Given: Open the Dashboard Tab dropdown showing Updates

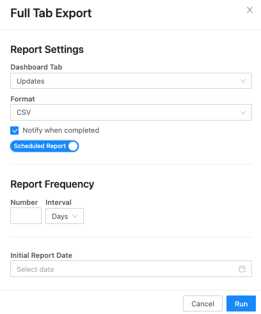Looking at the screenshot, I should tap(131, 81).
